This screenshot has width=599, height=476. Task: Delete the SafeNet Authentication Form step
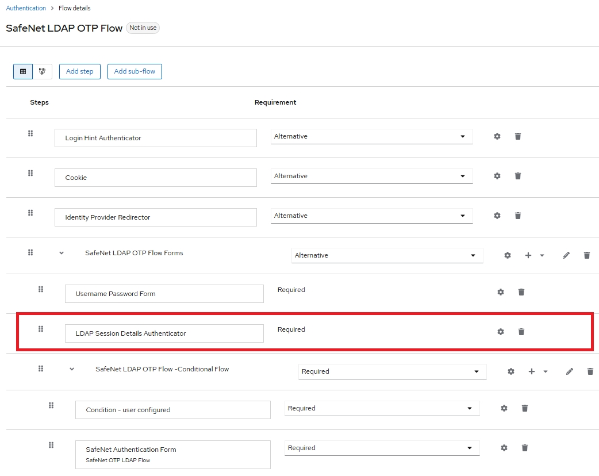point(525,448)
